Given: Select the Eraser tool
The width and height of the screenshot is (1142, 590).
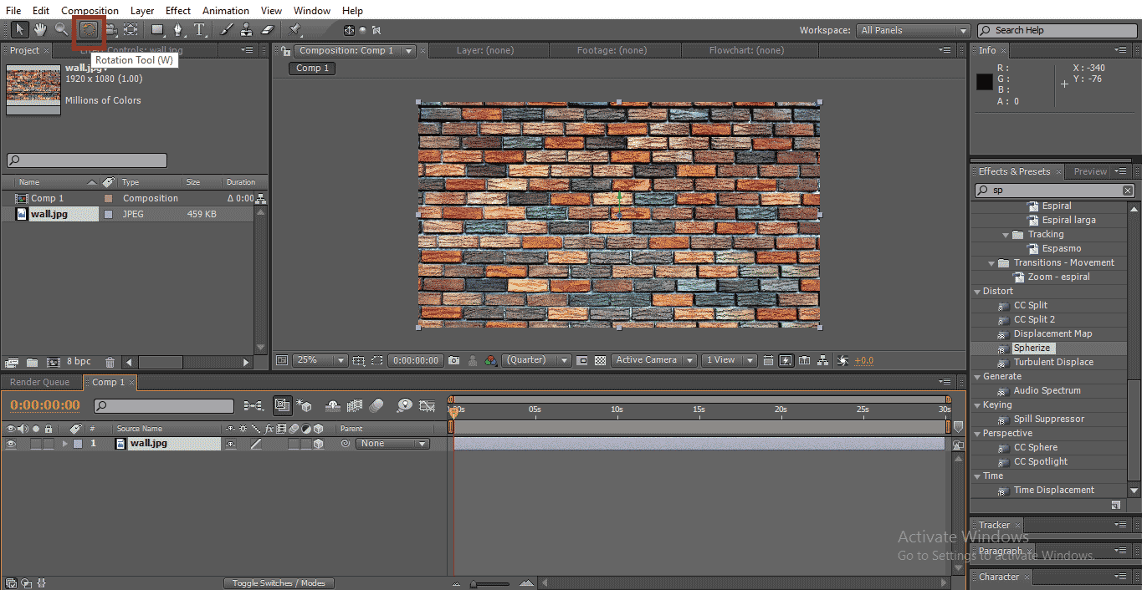Looking at the screenshot, I should [268, 30].
